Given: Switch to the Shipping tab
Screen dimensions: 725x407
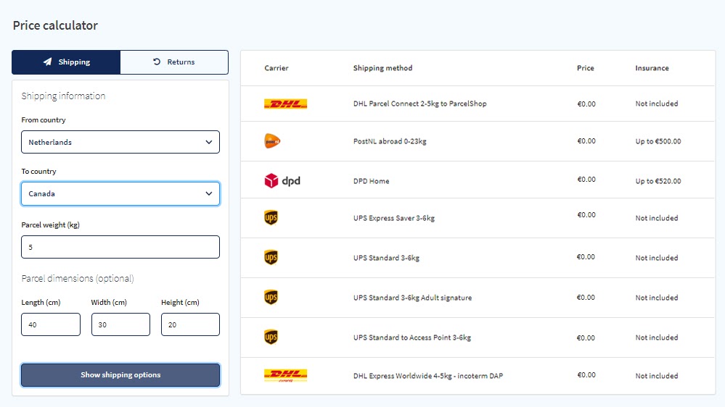Looking at the screenshot, I should coord(66,62).
